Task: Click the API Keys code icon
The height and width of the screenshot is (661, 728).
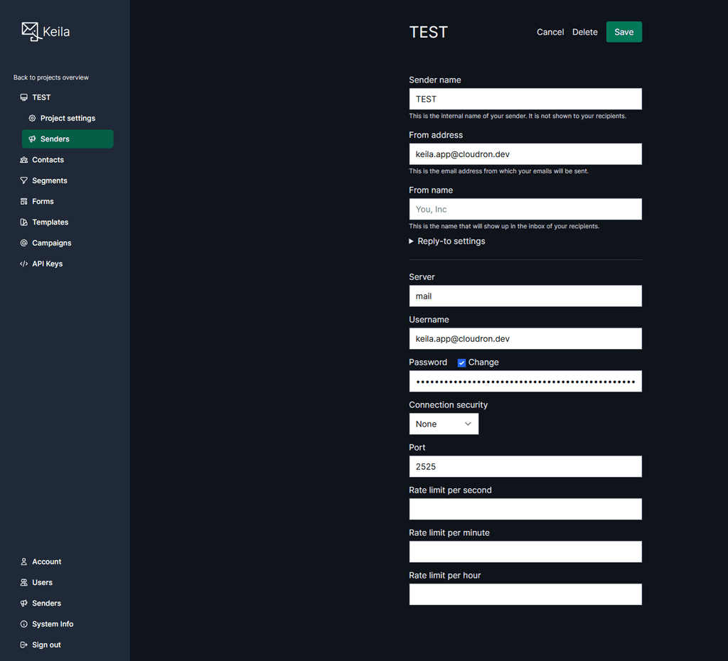Action: point(24,264)
